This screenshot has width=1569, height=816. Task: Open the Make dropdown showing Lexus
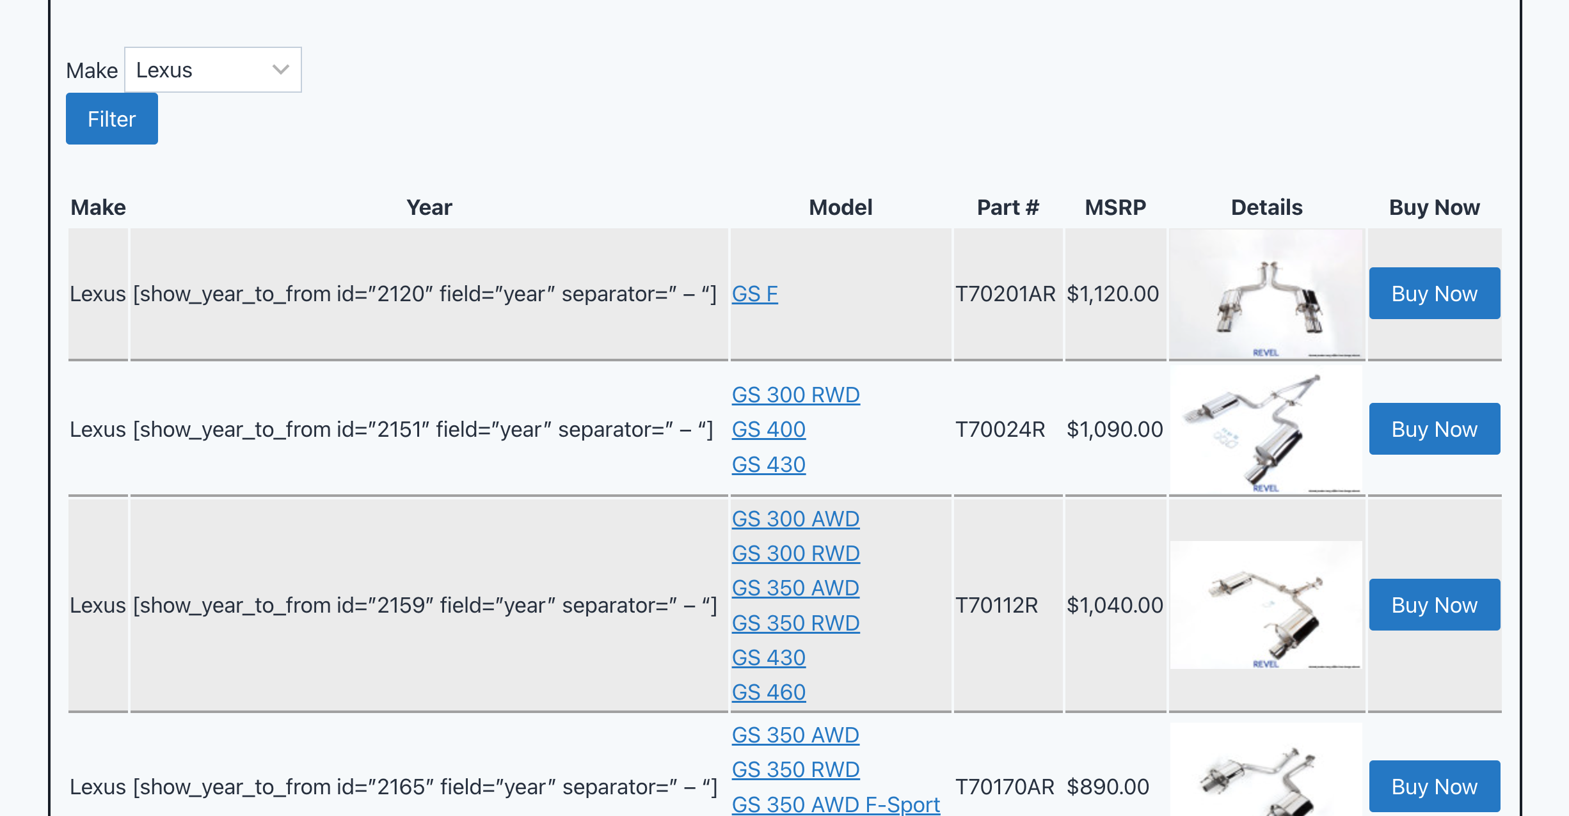[x=213, y=70]
